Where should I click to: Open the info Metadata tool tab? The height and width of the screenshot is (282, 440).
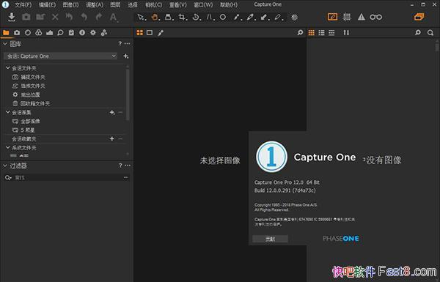click(82, 33)
